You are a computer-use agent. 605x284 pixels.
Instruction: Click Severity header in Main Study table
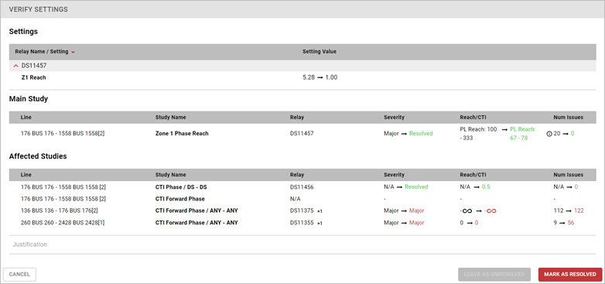pos(394,118)
